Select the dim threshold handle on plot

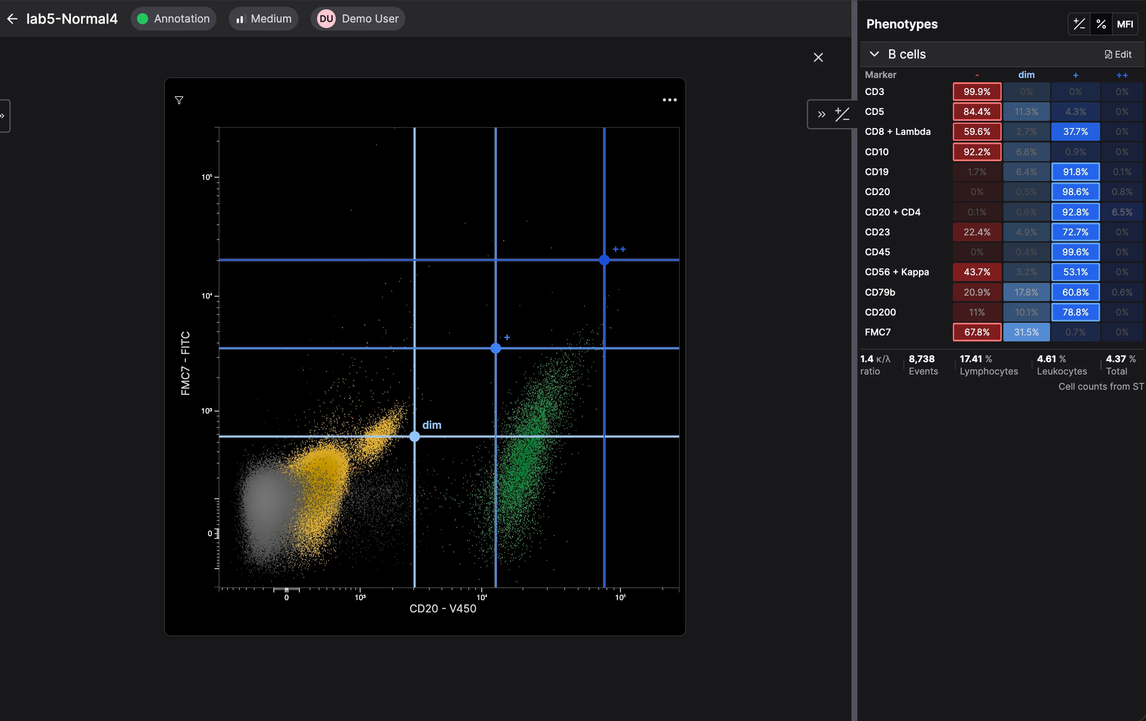point(415,436)
